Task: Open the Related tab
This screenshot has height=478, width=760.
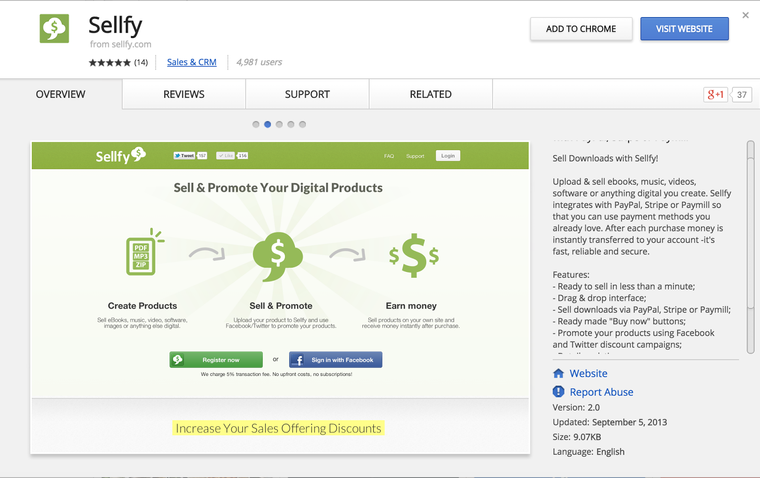Action: [x=430, y=94]
